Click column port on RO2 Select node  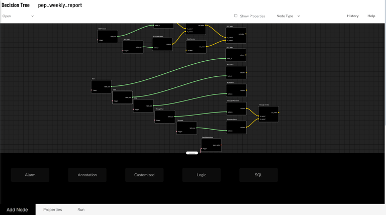tap(246, 72)
